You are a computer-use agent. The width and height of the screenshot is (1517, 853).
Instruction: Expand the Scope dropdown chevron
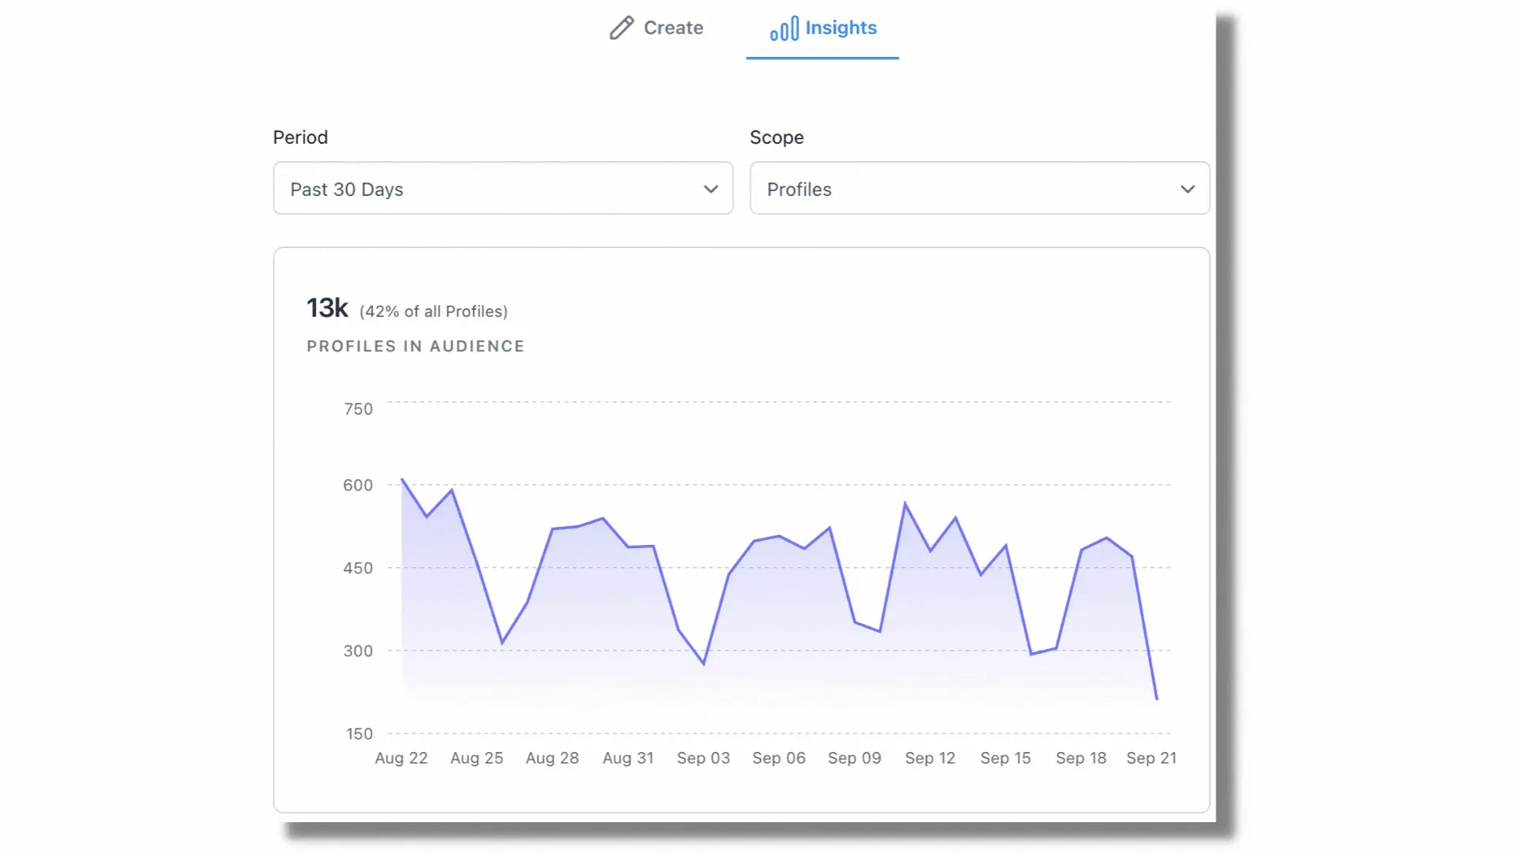coord(1187,190)
